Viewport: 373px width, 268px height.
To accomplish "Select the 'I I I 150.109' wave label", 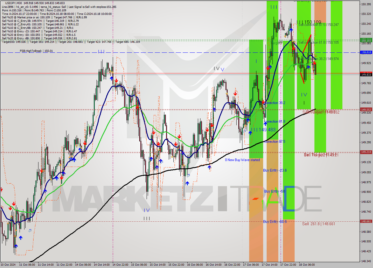I will pyautogui.click(x=309, y=22).
